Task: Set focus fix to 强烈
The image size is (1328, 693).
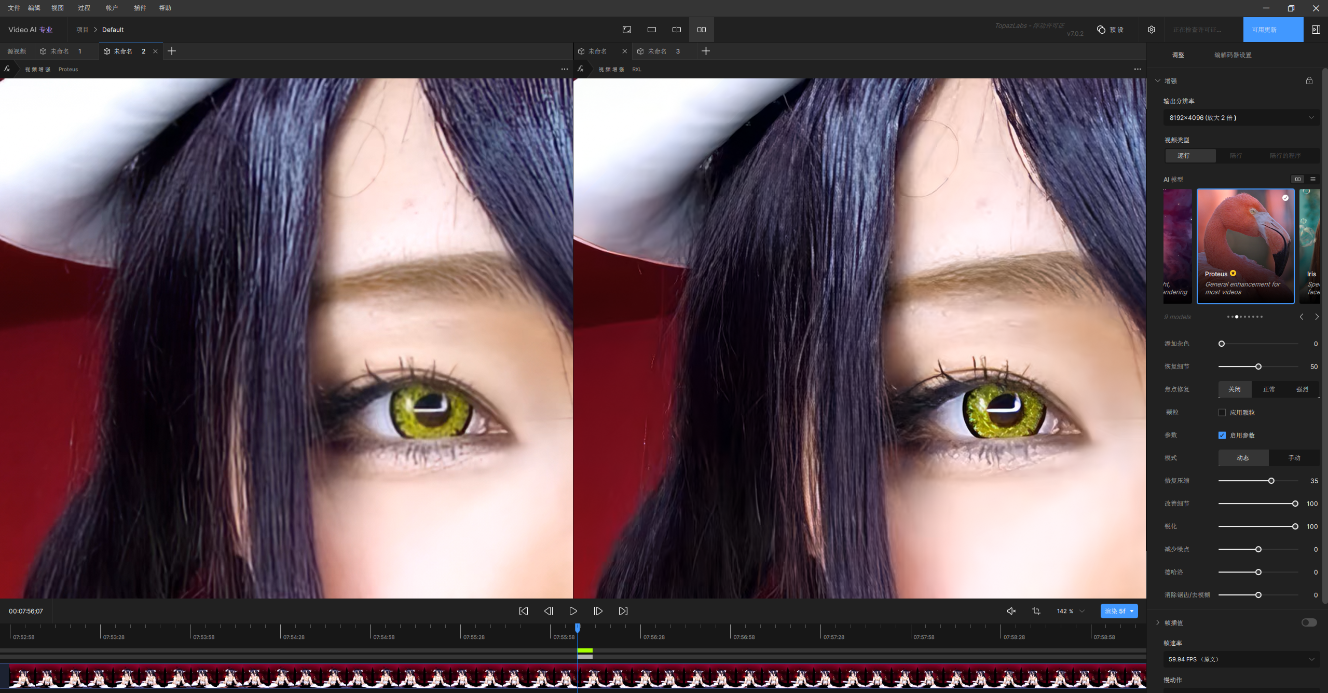Action: (x=1302, y=389)
